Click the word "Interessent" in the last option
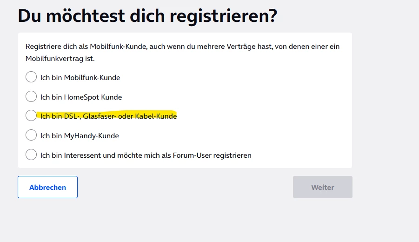 click(83, 155)
